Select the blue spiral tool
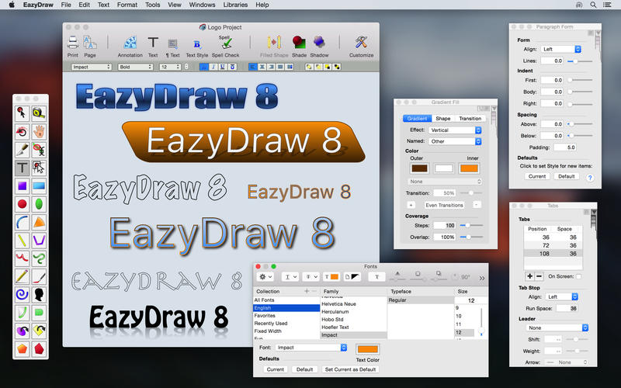The width and height of the screenshot is (621, 388). coord(23,295)
